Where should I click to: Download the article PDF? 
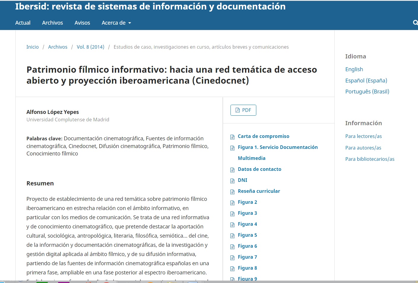tap(243, 110)
